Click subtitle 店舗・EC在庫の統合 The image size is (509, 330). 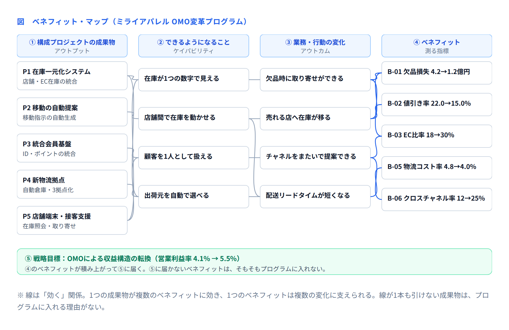pos(50,82)
